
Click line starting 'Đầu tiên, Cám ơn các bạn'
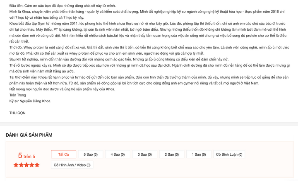coord(62,6)
